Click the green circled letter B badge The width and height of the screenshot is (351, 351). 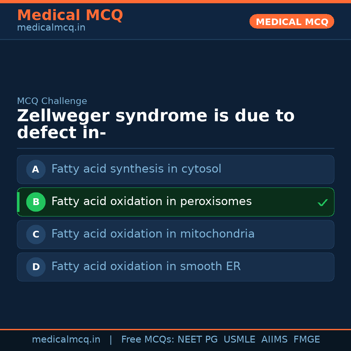tap(36, 202)
